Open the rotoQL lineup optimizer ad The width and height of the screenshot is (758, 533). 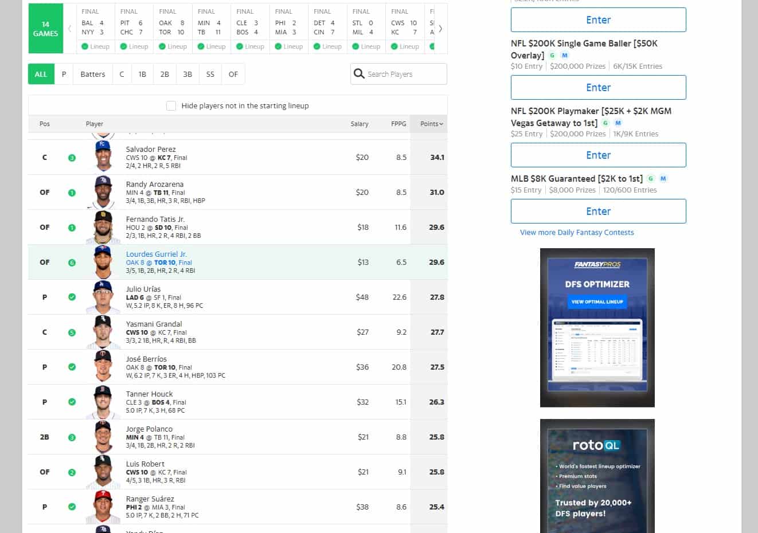[597, 476]
